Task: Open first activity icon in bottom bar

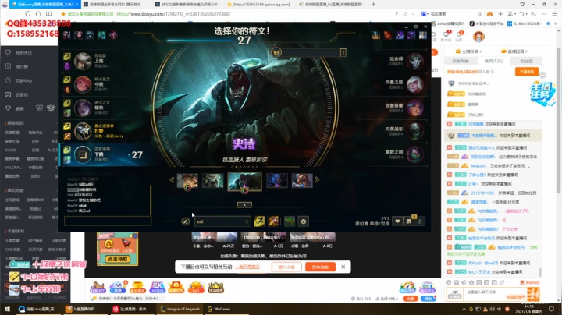Action: click(x=98, y=287)
